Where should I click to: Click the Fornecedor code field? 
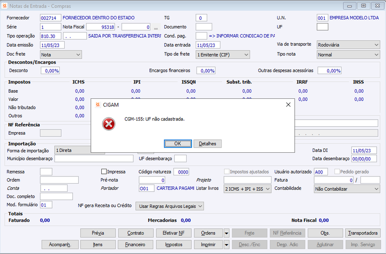51,18
